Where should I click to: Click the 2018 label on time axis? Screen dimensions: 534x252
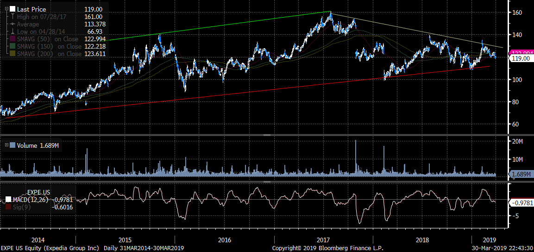pyautogui.click(x=423, y=240)
